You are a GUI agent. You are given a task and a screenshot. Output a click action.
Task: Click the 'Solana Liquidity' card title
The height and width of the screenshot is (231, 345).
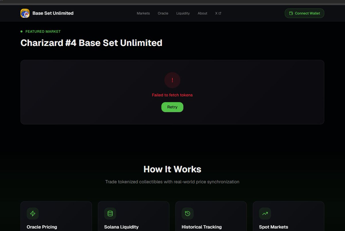tap(121, 227)
